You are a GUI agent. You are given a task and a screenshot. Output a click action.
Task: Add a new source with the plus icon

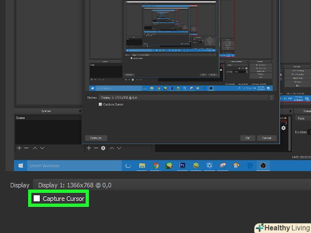[x=89, y=148]
